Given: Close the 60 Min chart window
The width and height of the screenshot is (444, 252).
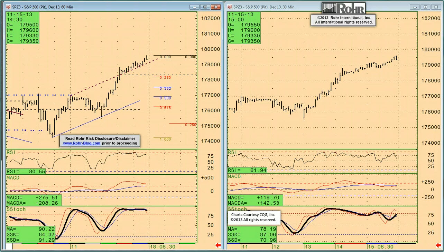Looking at the screenshot, I should point(216,7).
